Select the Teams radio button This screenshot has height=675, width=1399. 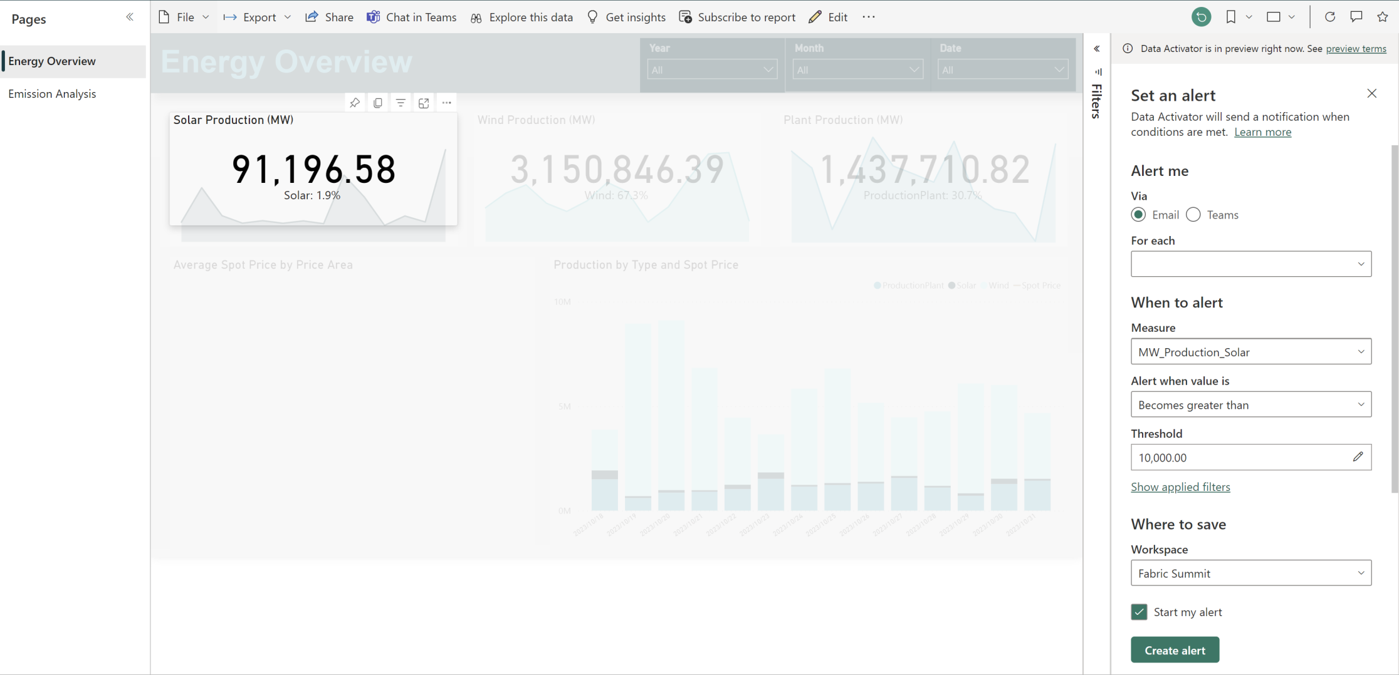pos(1193,215)
